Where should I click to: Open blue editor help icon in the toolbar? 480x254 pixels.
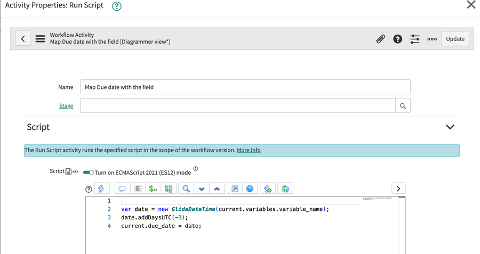[x=250, y=189]
